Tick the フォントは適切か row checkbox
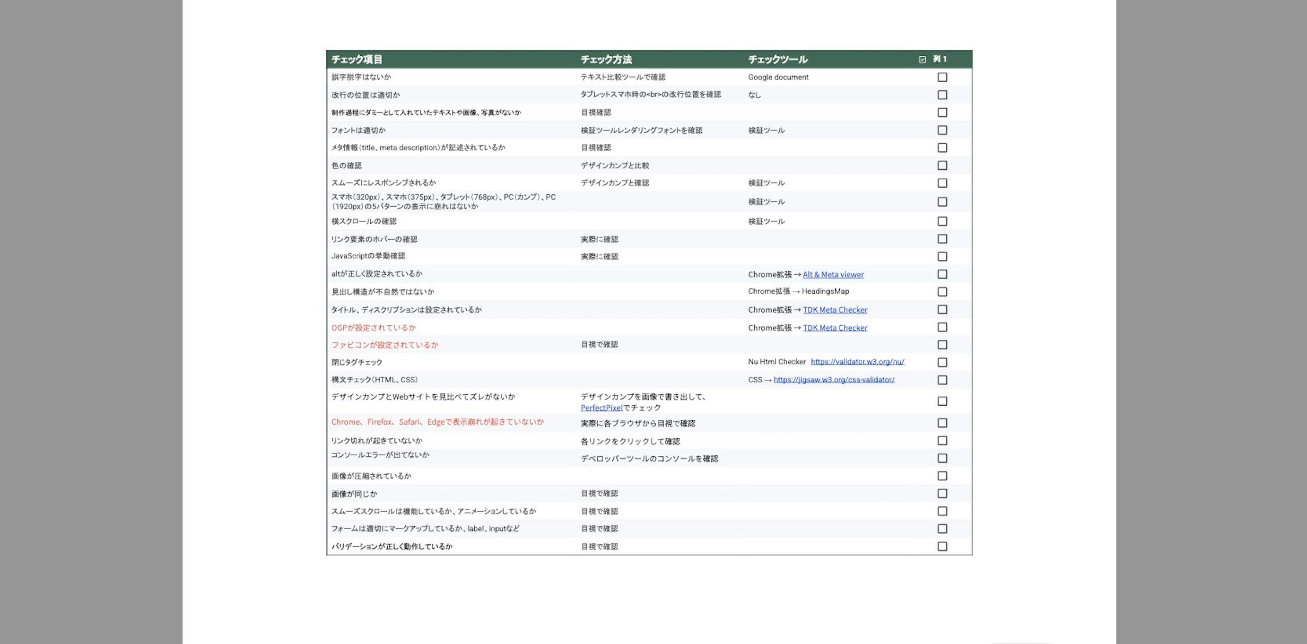 coord(942,131)
